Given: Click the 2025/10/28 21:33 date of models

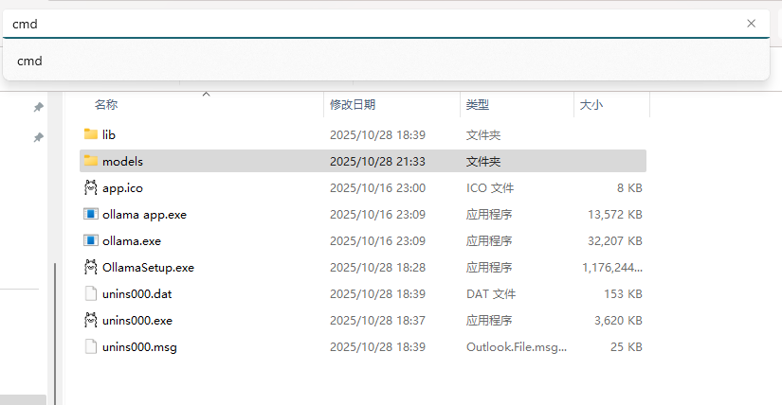Looking at the screenshot, I should (x=377, y=162).
